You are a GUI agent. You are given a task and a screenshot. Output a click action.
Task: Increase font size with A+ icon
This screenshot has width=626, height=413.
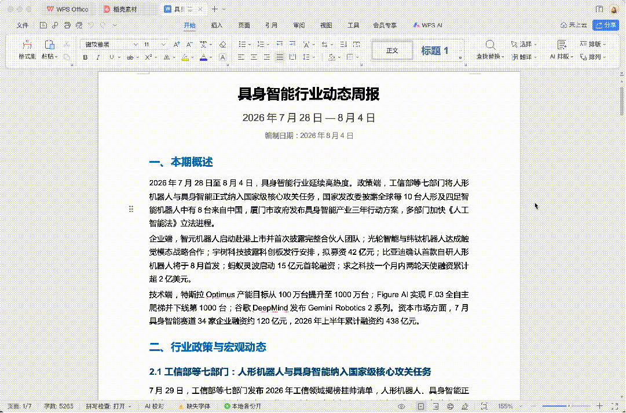[177, 45]
